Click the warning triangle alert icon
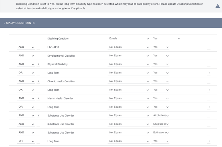 (217, 6)
